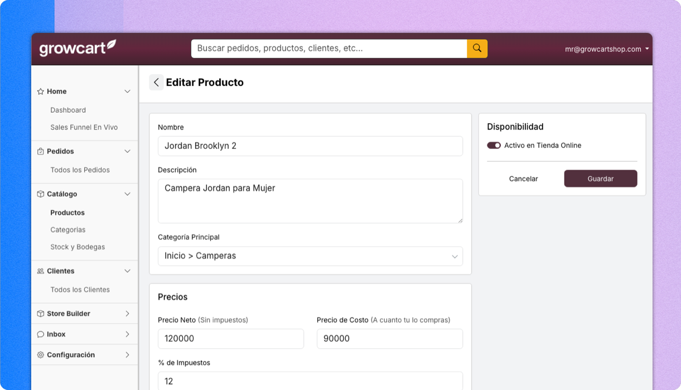Expand the Store Builder section

pyautogui.click(x=127, y=314)
